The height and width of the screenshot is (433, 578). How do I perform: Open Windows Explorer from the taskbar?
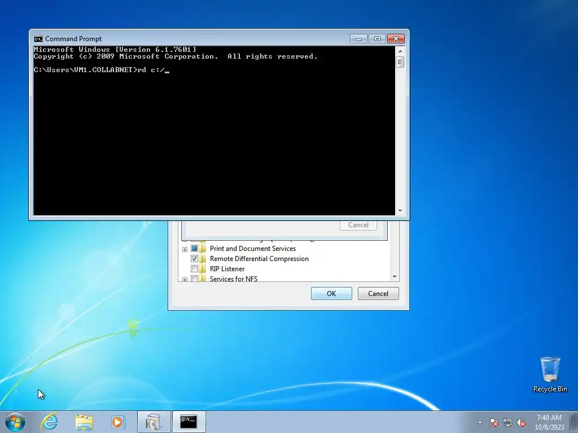[84, 422]
